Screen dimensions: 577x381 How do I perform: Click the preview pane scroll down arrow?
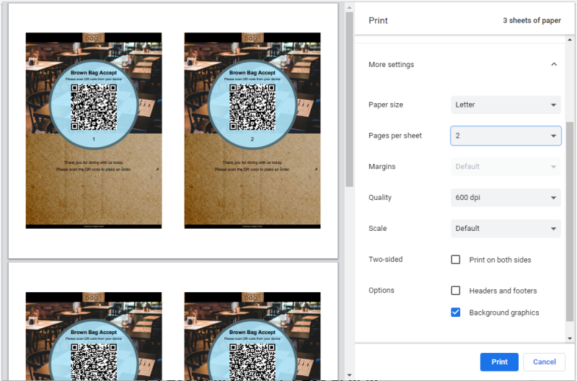coord(349,375)
